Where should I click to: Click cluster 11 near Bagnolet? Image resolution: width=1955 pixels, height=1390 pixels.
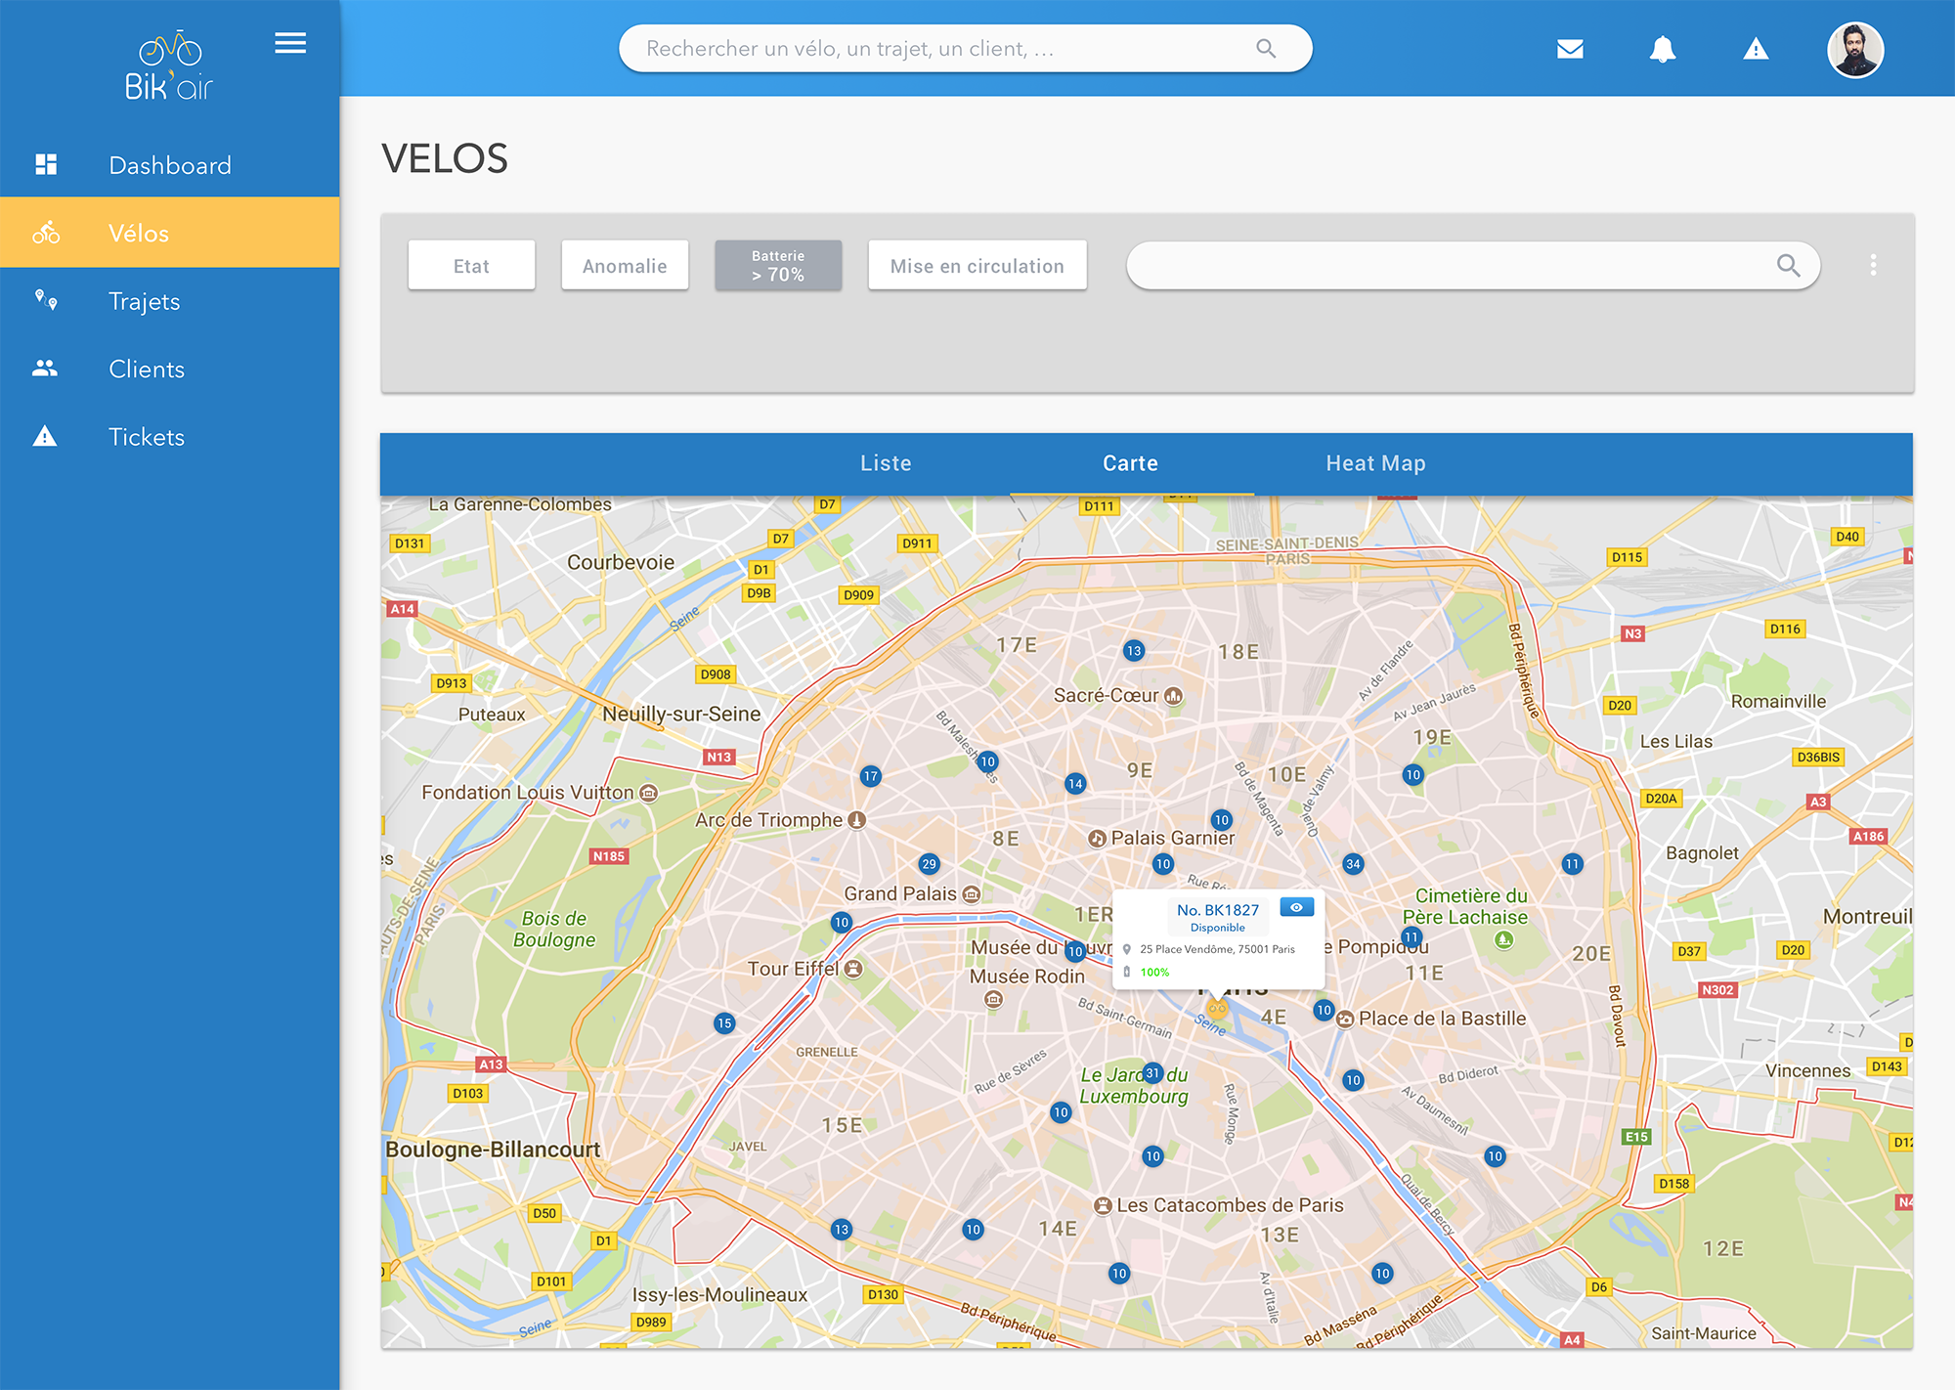(1572, 864)
